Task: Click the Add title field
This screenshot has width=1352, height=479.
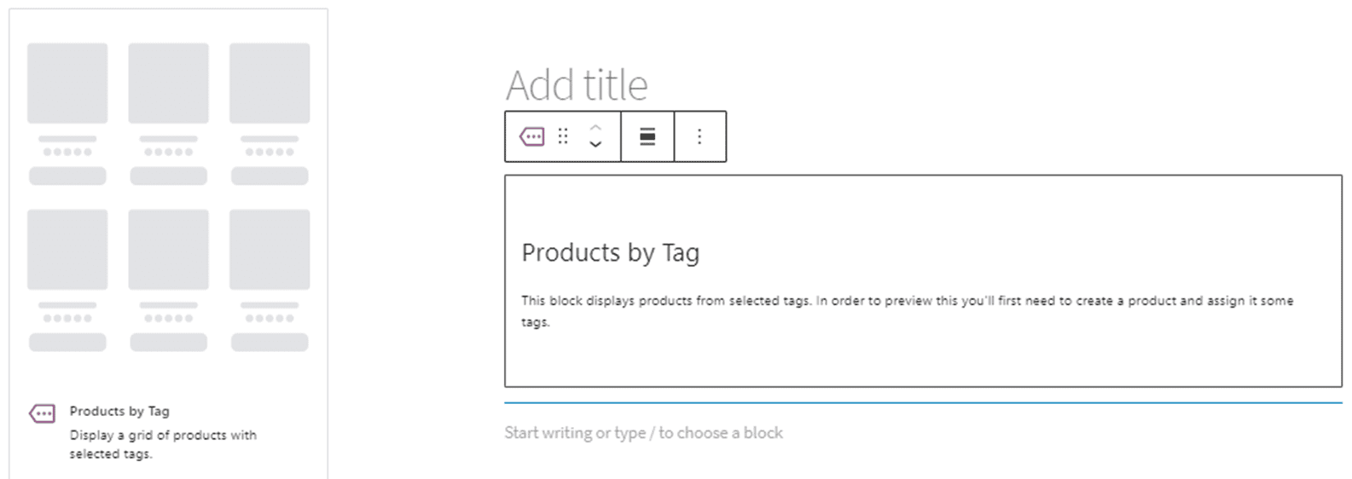Action: (577, 85)
